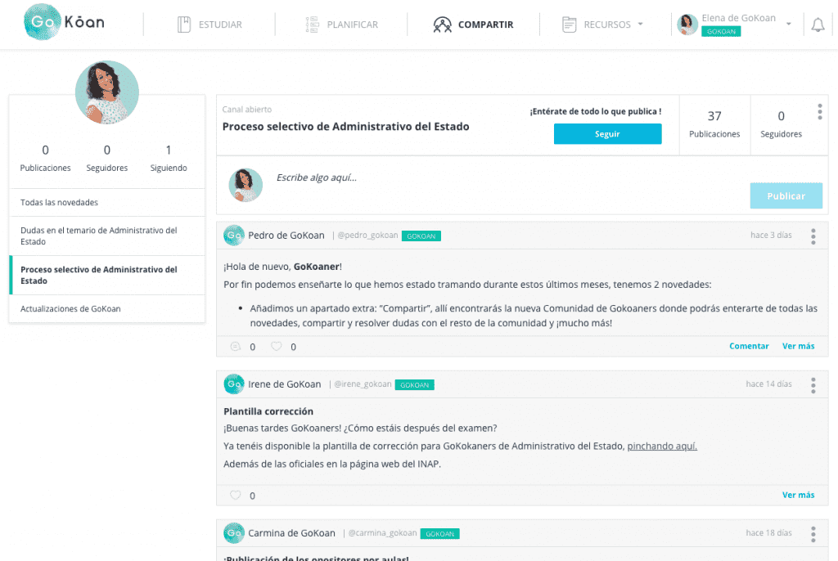Image resolution: width=838 pixels, height=561 pixels.
Task: Click Elena's avatar in top bar
Action: tap(687, 25)
